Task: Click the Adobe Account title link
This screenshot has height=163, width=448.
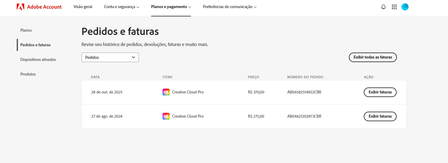Action: tap(44, 7)
